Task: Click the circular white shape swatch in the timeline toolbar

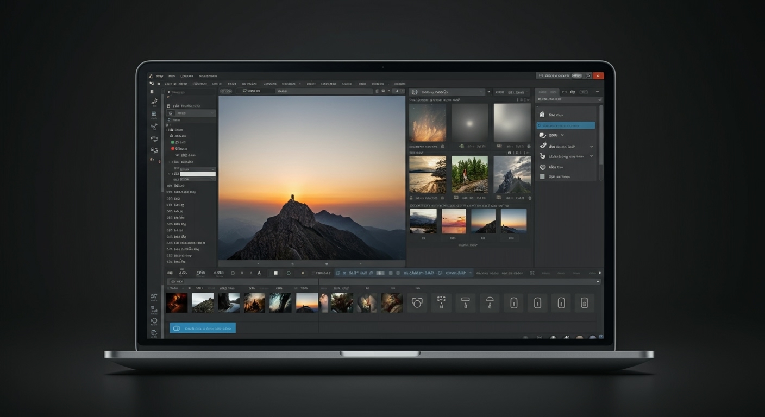Action: click(x=289, y=273)
